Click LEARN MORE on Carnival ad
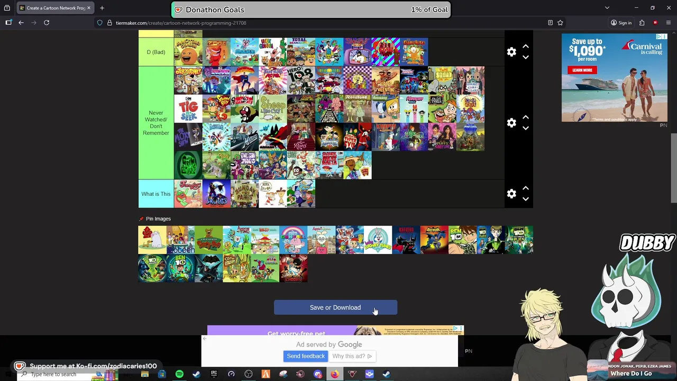This screenshot has height=381, width=677. (582, 70)
